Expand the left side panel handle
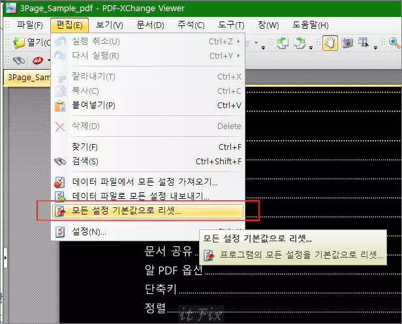 [5, 258]
